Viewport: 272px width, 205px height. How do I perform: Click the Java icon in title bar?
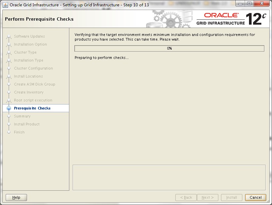click(x=5, y=5)
